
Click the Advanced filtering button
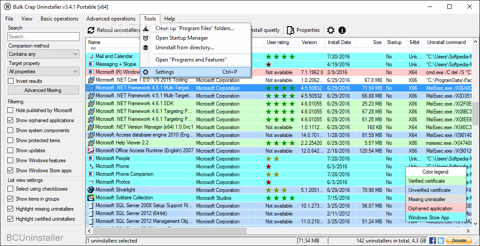(43, 90)
